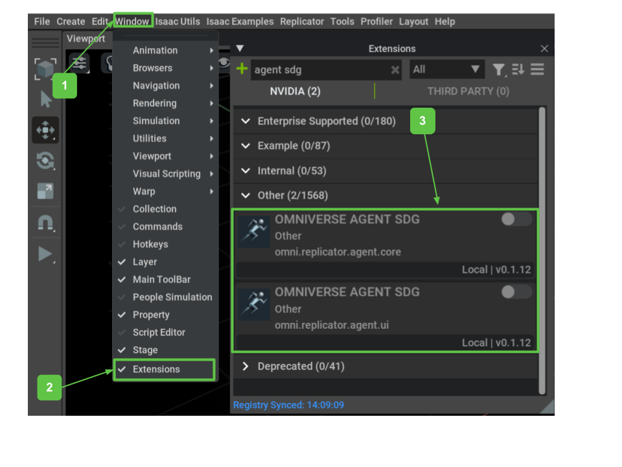Switch to the THIRD PARTY (0) tab
622x467 pixels.
(468, 91)
